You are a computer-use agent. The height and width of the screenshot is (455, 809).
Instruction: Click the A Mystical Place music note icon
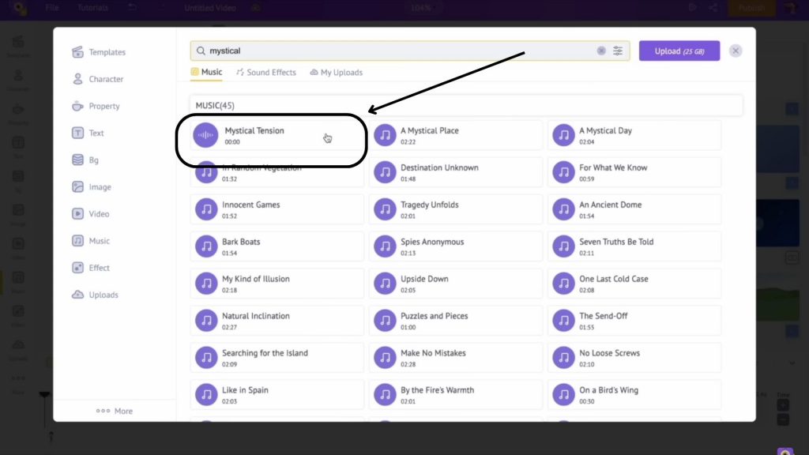tap(385, 135)
